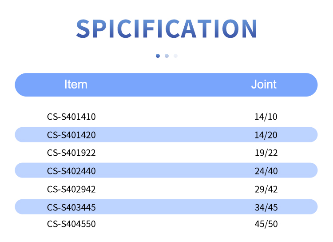
Task: Click joint size 14/20
Action: coord(266,135)
